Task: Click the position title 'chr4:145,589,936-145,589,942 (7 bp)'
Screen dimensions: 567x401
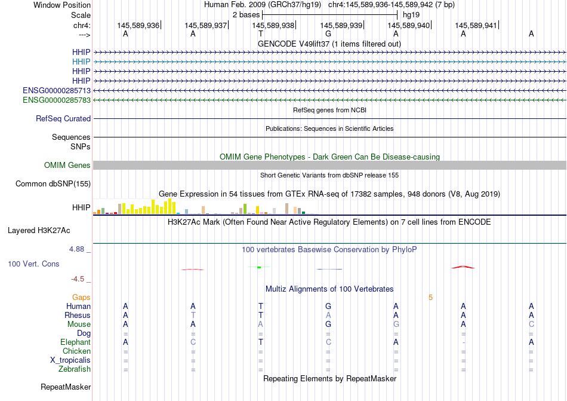Action: [x=392, y=5]
